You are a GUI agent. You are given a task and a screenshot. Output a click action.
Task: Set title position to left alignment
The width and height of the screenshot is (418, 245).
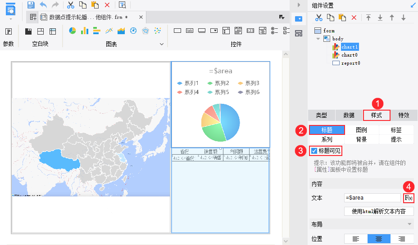[356, 239]
